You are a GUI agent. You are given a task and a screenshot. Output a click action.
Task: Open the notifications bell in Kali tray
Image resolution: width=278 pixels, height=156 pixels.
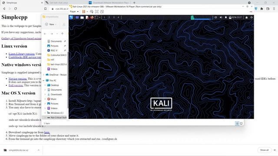[226, 17]
